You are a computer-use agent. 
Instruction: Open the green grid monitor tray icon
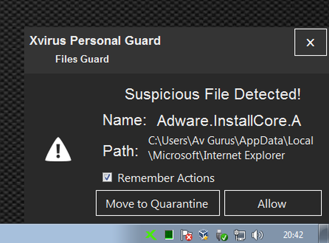169,235
